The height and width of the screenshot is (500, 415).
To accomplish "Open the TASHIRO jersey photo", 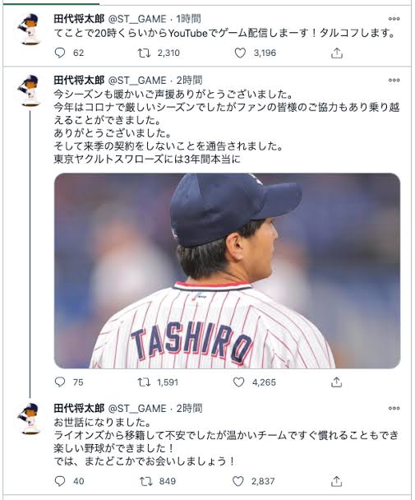I will coord(228,271).
